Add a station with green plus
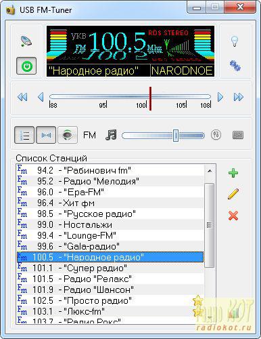This screenshot has width=261, height=339. tap(233, 173)
